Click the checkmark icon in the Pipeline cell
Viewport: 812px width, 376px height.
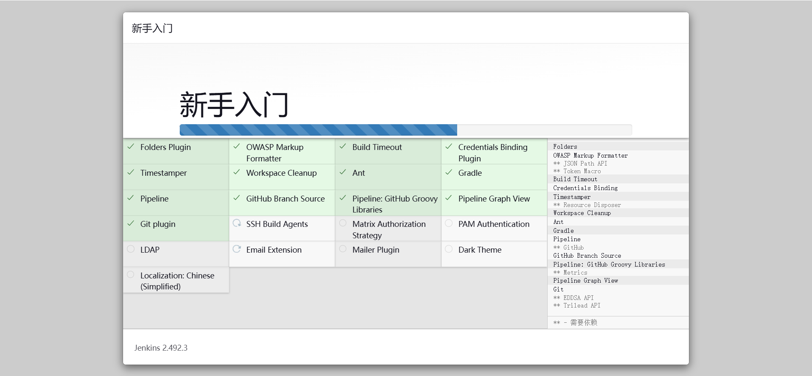click(131, 198)
